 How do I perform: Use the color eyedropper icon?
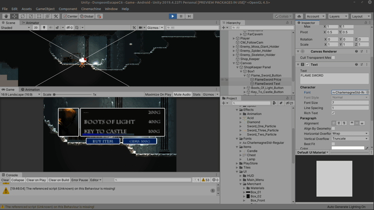tap(367, 148)
